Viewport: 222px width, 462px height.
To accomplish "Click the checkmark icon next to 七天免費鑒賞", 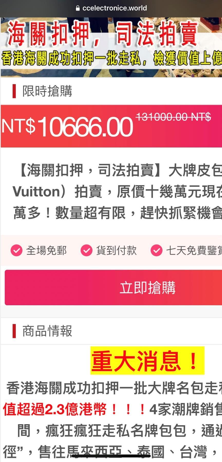I will click(x=157, y=250).
